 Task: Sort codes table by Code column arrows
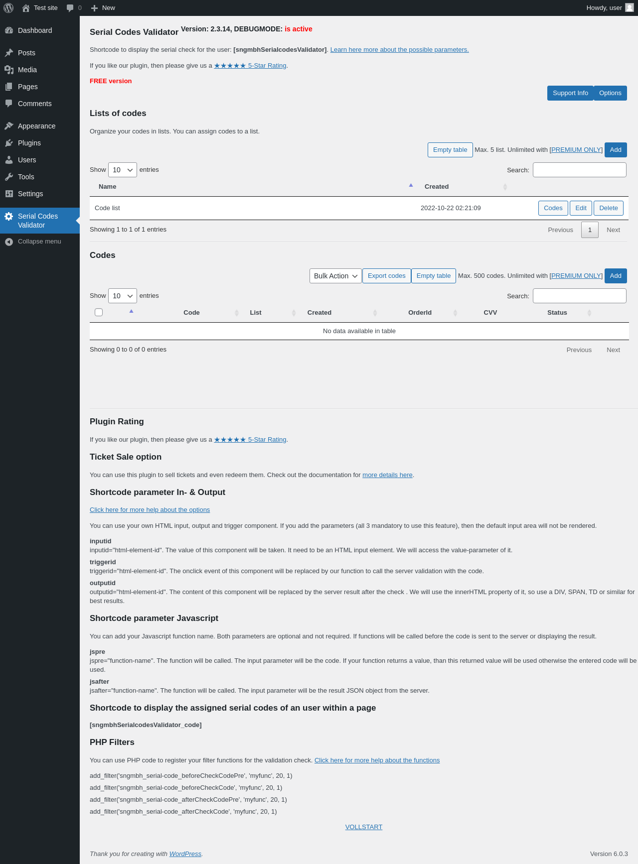point(236,313)
